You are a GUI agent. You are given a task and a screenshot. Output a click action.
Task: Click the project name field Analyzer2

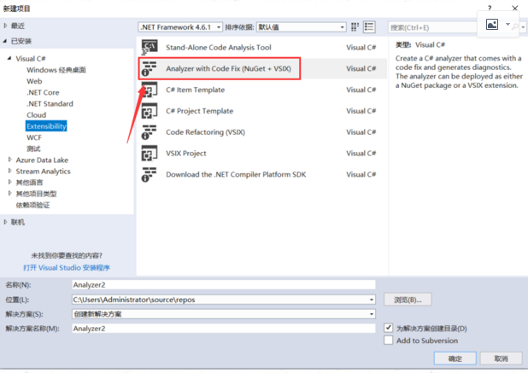(224, 285)
